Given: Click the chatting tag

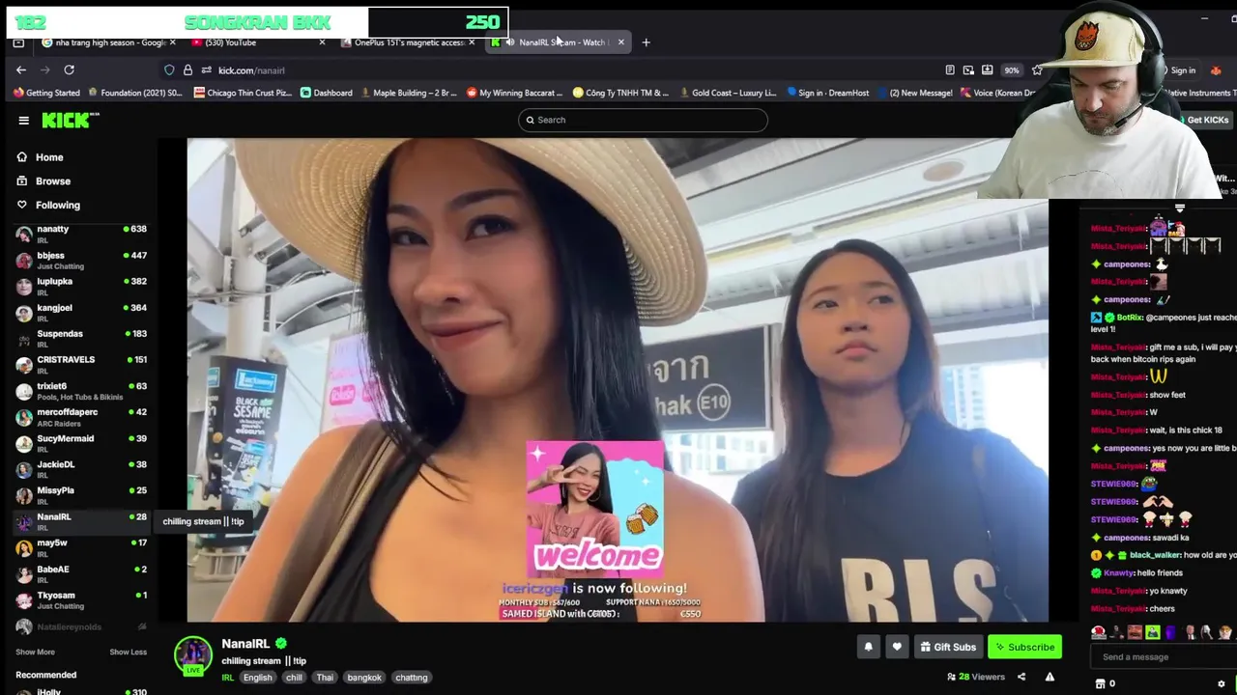Looking at the screenshot, I should pos(412,678).
